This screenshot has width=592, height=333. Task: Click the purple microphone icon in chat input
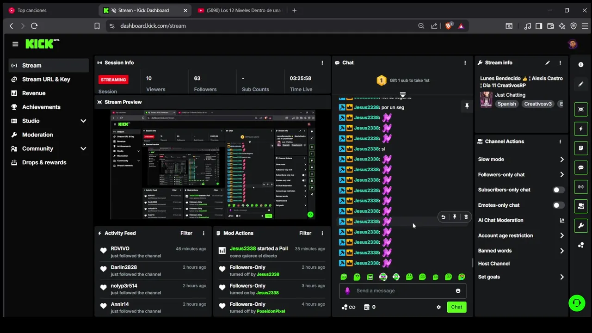pyautogui.click(x=347, y=291)
